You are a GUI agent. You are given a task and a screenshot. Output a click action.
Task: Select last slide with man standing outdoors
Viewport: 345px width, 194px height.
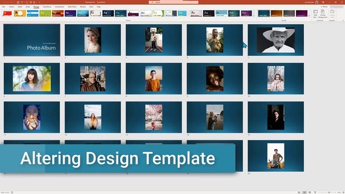pos(275,156)
